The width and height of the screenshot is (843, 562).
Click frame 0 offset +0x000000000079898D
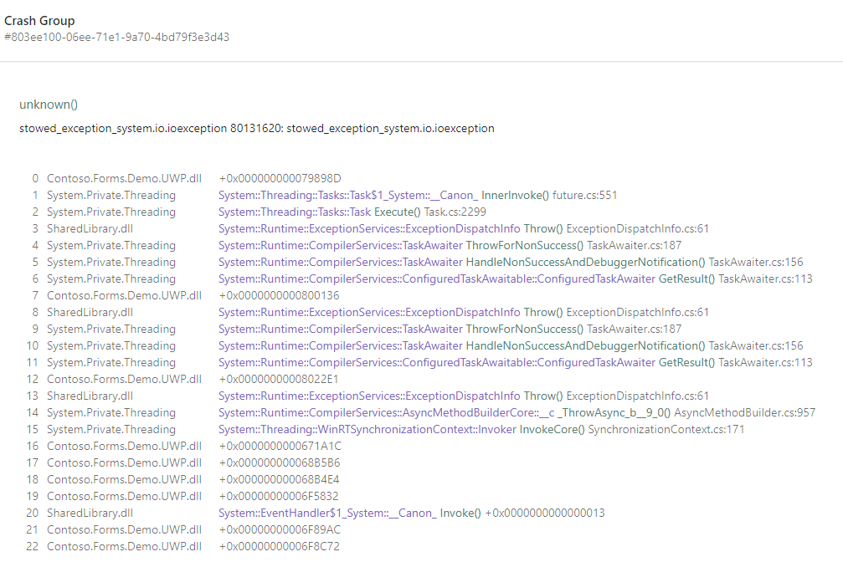(x=280, y=178)
